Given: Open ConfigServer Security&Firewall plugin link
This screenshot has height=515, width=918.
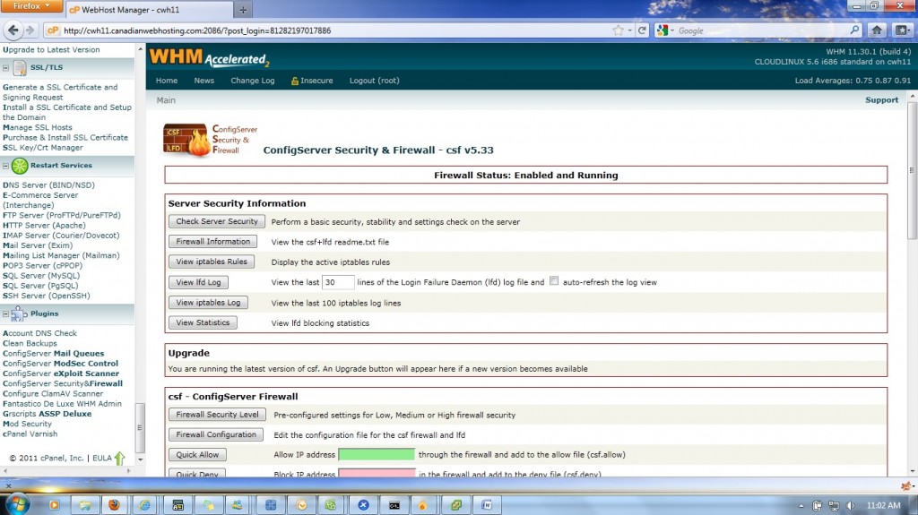Looking at the screenshot, I should tap(63, 384).
